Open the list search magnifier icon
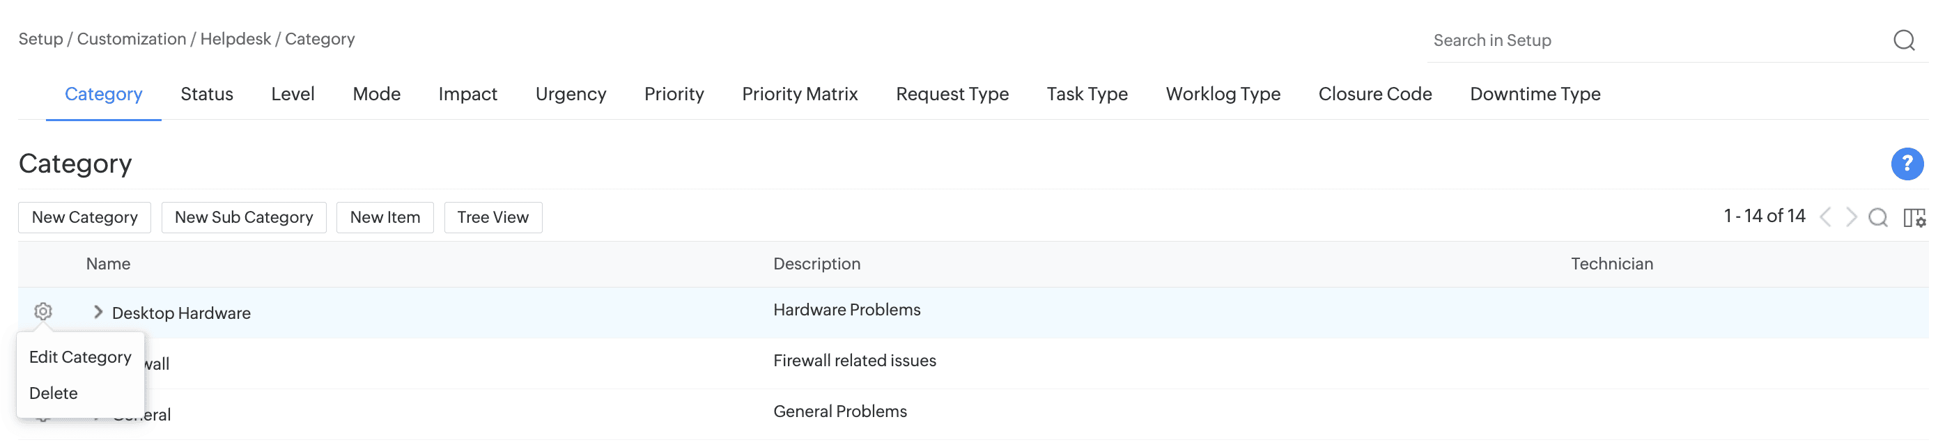 coord(1878,217)
